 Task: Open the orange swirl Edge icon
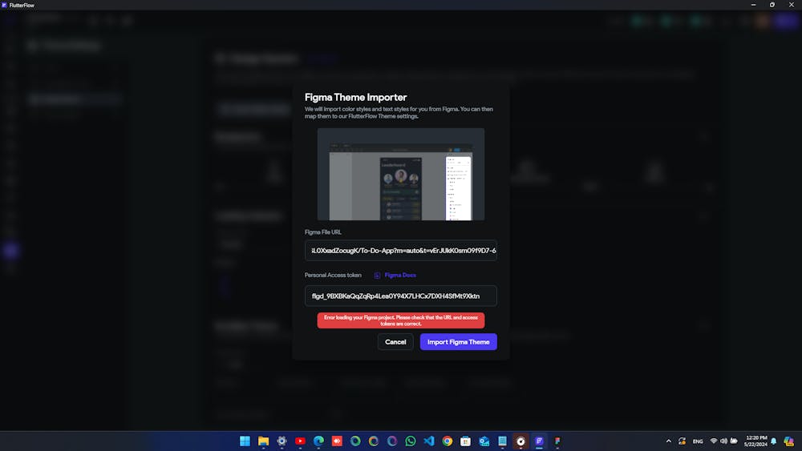point(374,441)
